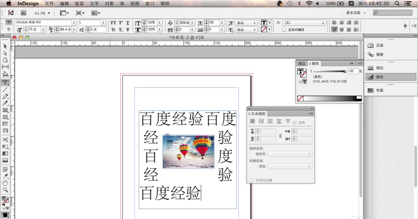This screenshot has height=219, width=418.
Task: Apply Small Caps (Tr) formatting
Action: [113, 30]
